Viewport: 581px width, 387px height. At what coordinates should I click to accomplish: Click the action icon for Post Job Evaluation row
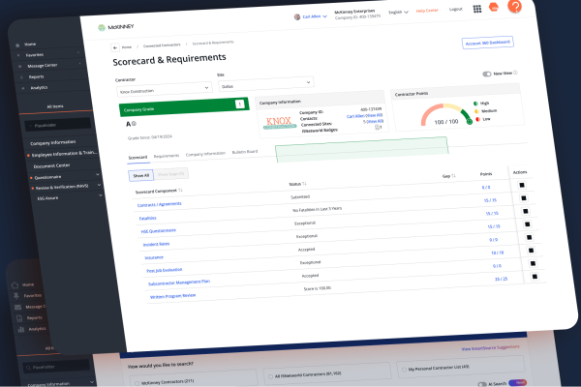pos(531,251)
